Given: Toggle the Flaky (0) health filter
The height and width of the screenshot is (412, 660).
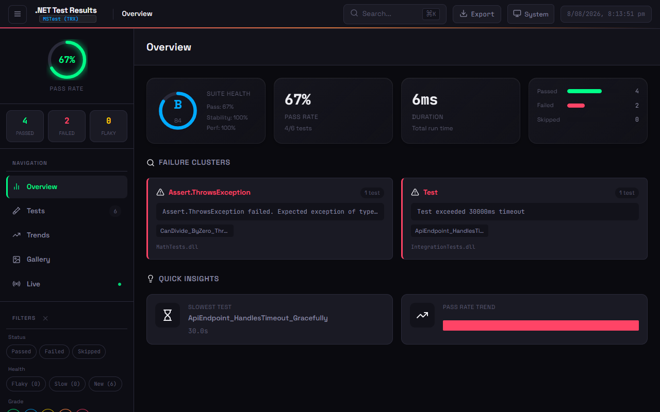Looking at the screenshot, I should click(x=26, y=384).
